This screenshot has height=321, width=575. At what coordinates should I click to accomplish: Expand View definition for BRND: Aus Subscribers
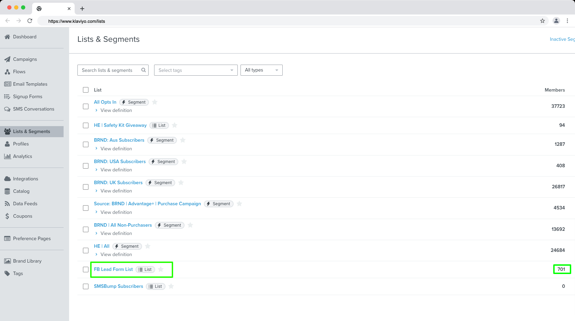pyautogui.click(x=113, y=149)
